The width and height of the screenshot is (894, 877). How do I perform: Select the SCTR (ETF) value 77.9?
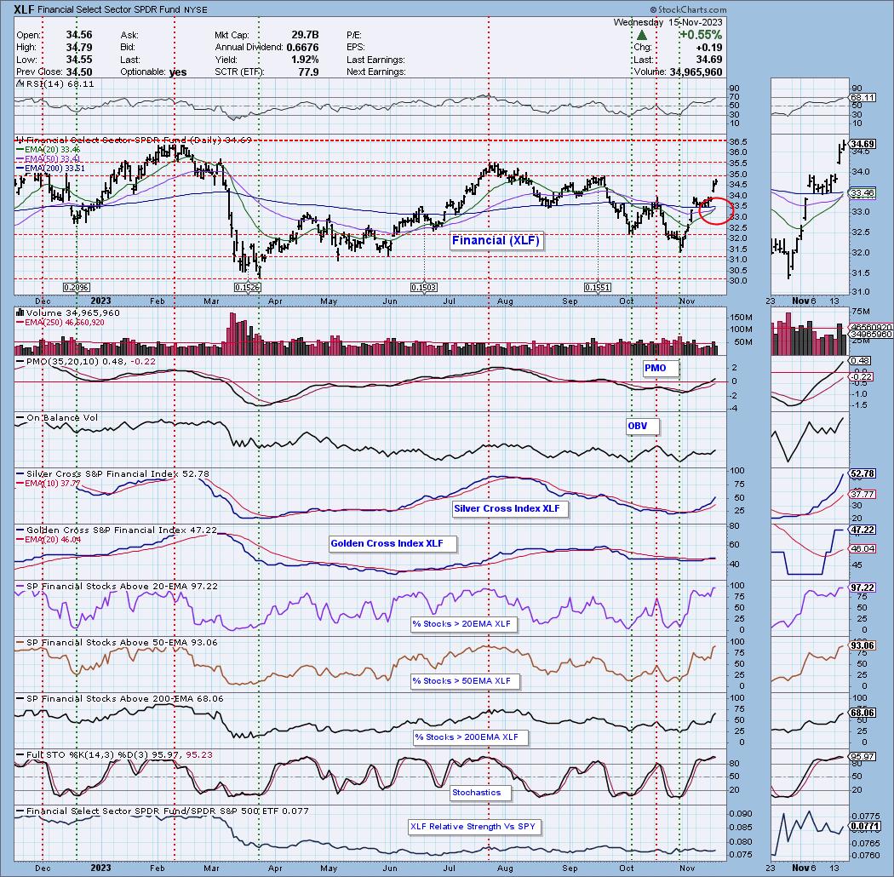309,72
